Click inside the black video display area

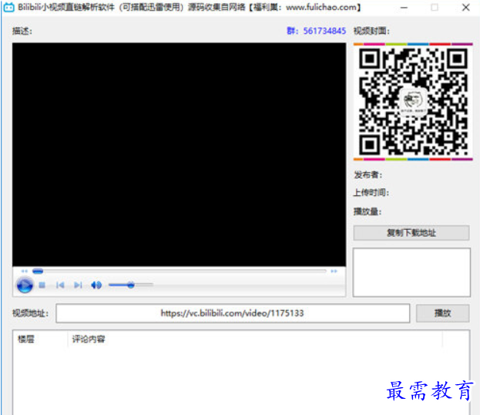[x=179, y=154]
